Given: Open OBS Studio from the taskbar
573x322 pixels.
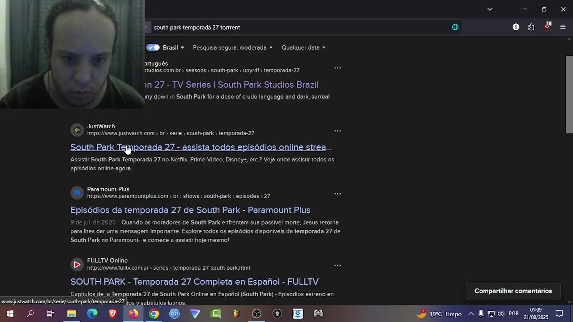Looking at the screenshot, I should coord(257,314).
